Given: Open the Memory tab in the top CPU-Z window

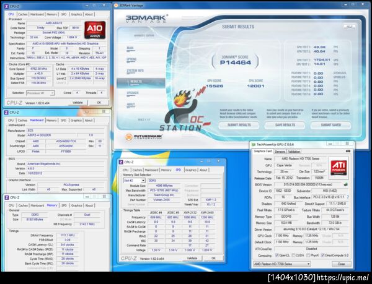Looking at the screenshot, I should [51, 14].
